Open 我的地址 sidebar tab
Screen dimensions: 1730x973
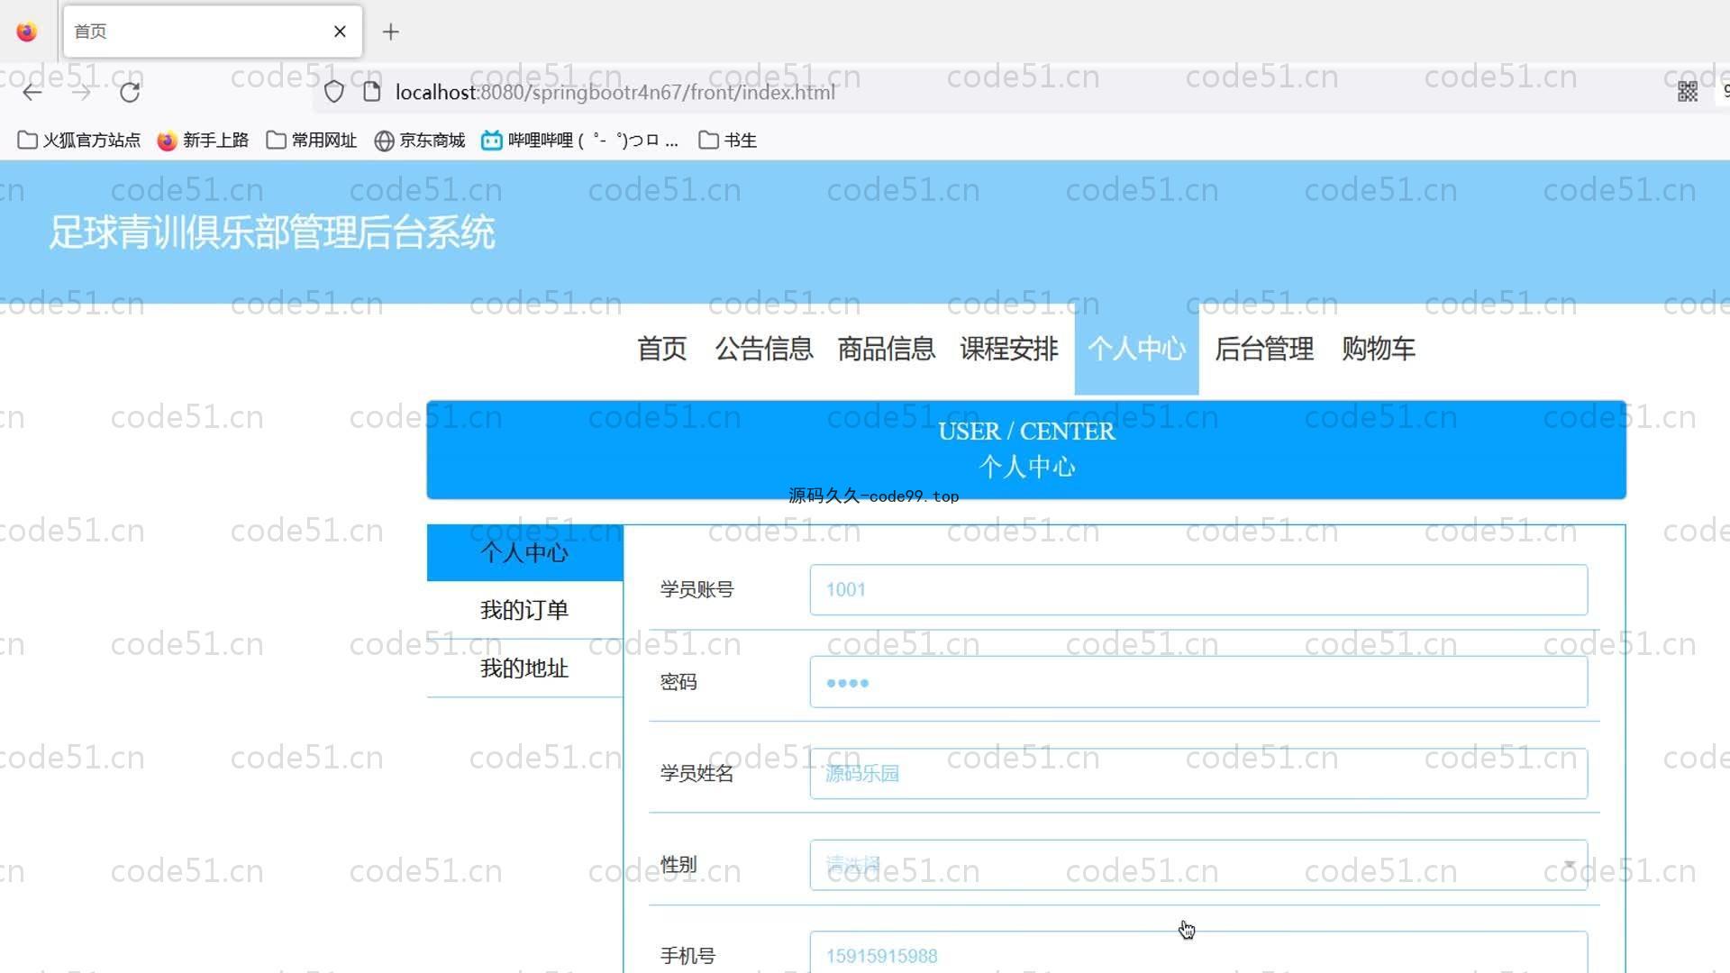[524, 668]
